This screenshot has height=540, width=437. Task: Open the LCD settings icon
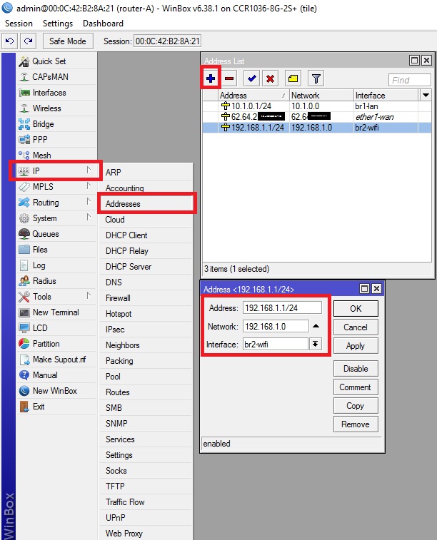24,328
